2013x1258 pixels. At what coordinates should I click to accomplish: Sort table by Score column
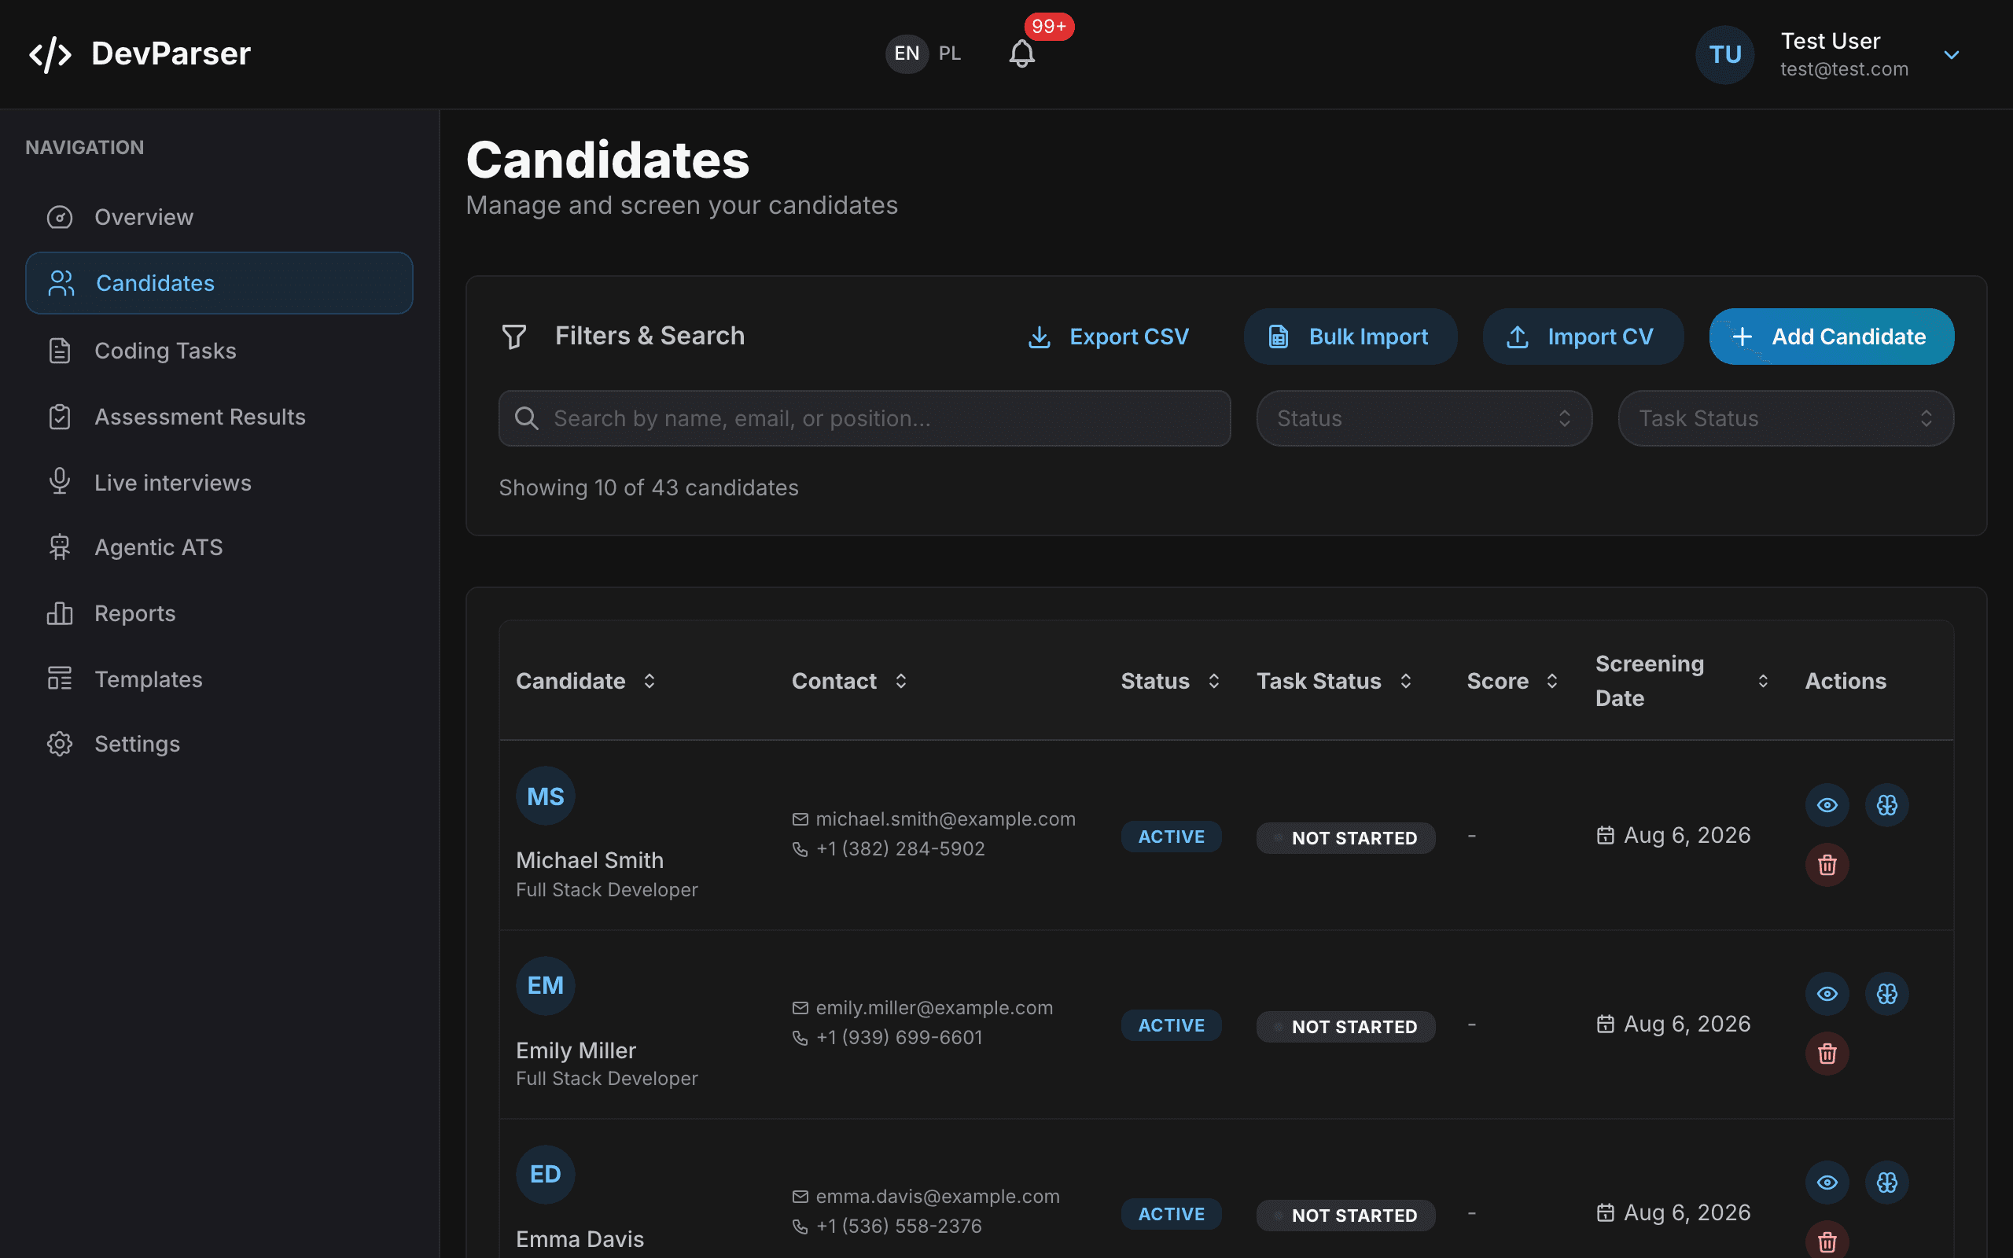1512,681
